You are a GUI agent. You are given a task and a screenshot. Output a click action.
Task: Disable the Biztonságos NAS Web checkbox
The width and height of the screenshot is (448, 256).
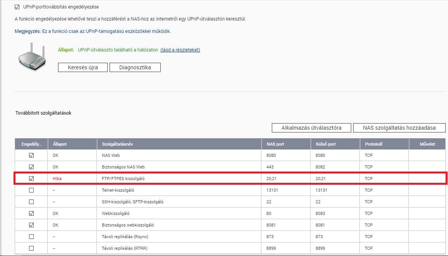[x=31, y=167]
